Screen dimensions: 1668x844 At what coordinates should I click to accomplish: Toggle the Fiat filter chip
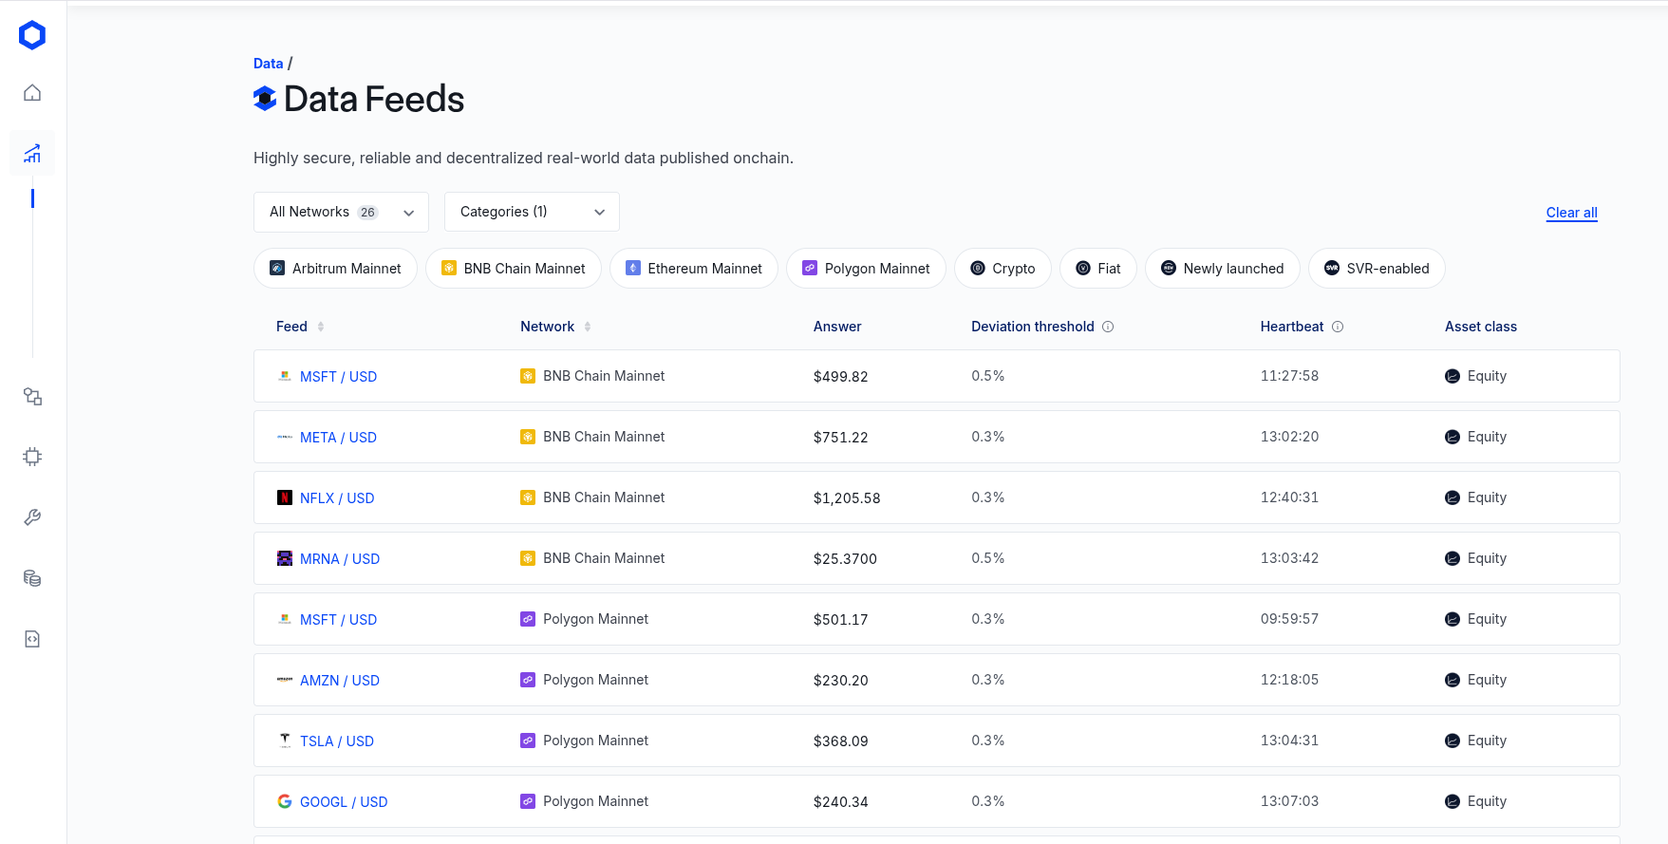click(1097, 269)
